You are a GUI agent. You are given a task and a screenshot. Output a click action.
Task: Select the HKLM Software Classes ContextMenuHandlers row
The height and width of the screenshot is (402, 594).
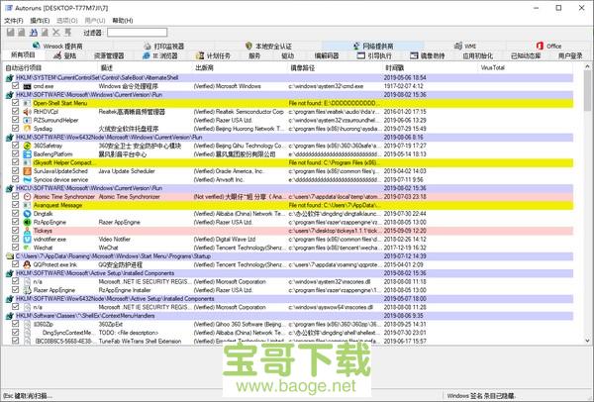click(289, 316)
